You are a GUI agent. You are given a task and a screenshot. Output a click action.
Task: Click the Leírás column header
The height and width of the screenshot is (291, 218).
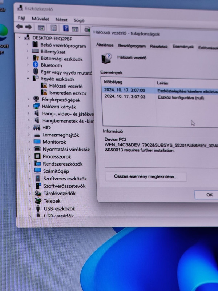click(186, 83)
